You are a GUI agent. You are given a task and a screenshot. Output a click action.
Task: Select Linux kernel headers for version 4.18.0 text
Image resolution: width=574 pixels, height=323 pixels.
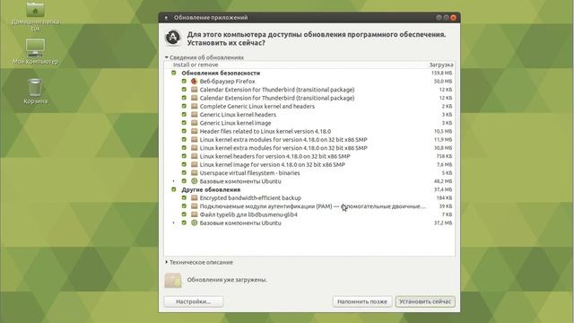[274, 156]
